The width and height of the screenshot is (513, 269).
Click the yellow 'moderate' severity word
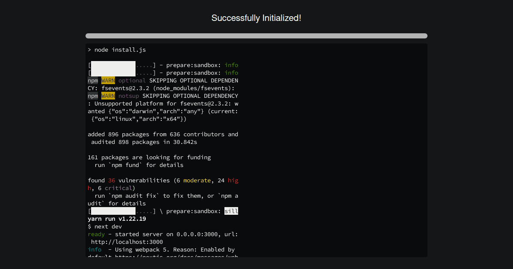(x=197, y=181)
